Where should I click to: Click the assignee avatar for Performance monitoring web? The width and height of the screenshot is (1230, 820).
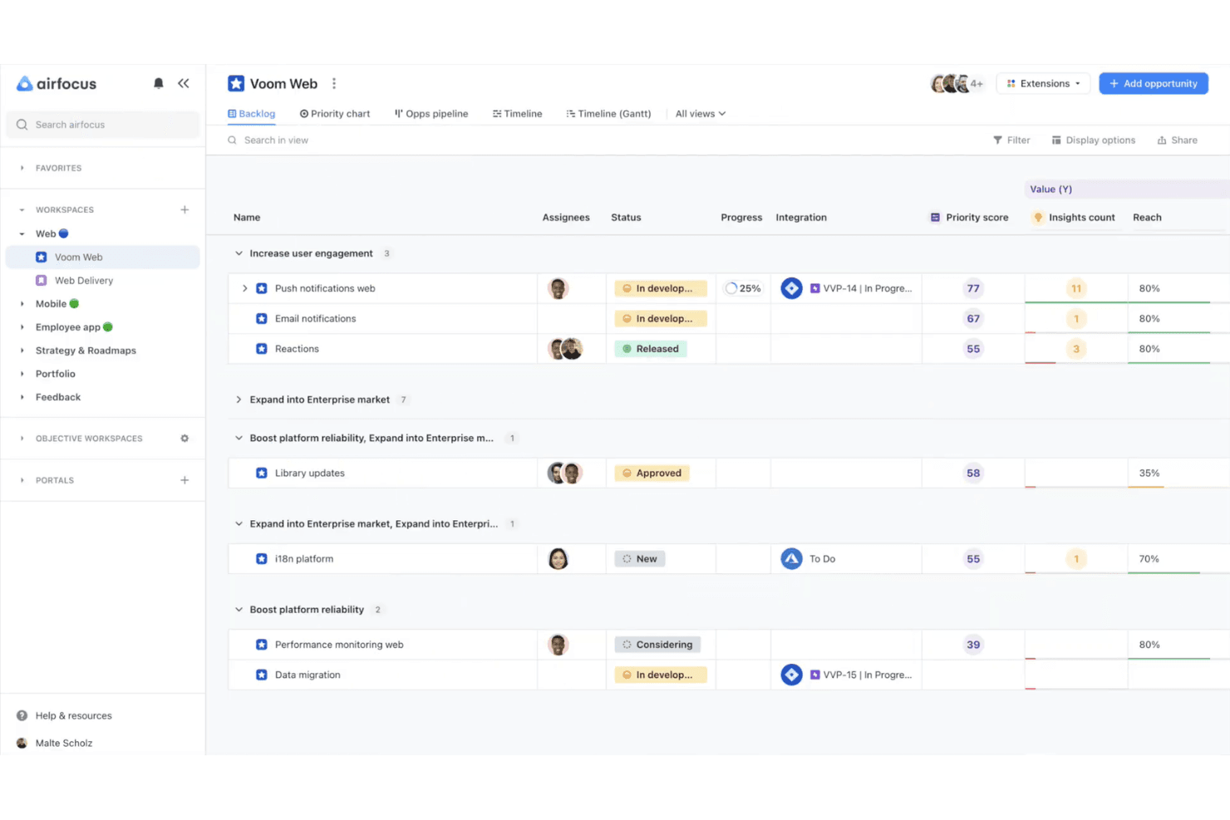click(x=558, y=645)
